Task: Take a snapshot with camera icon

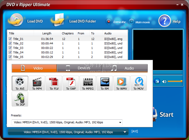Action: click(157, 82)
